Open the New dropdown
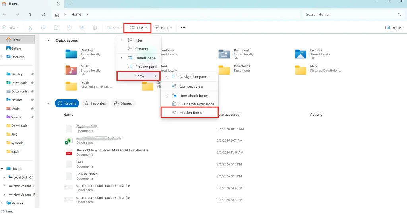Viewport: 407px width, 214px height. point(10,27)
